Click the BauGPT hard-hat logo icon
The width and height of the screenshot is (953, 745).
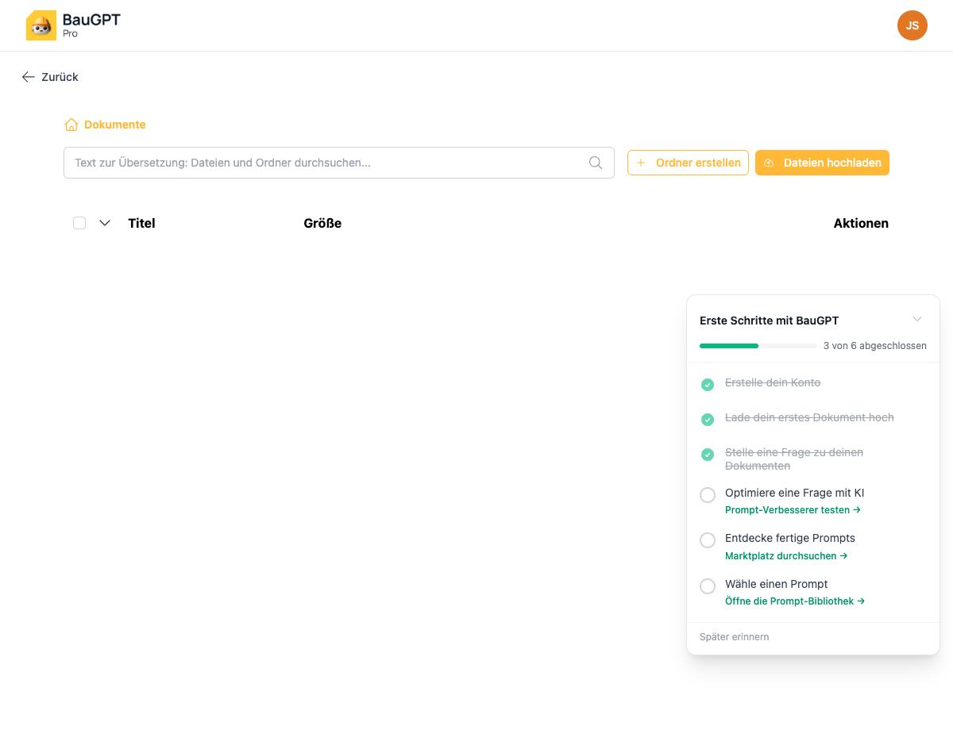pos(41,25)
